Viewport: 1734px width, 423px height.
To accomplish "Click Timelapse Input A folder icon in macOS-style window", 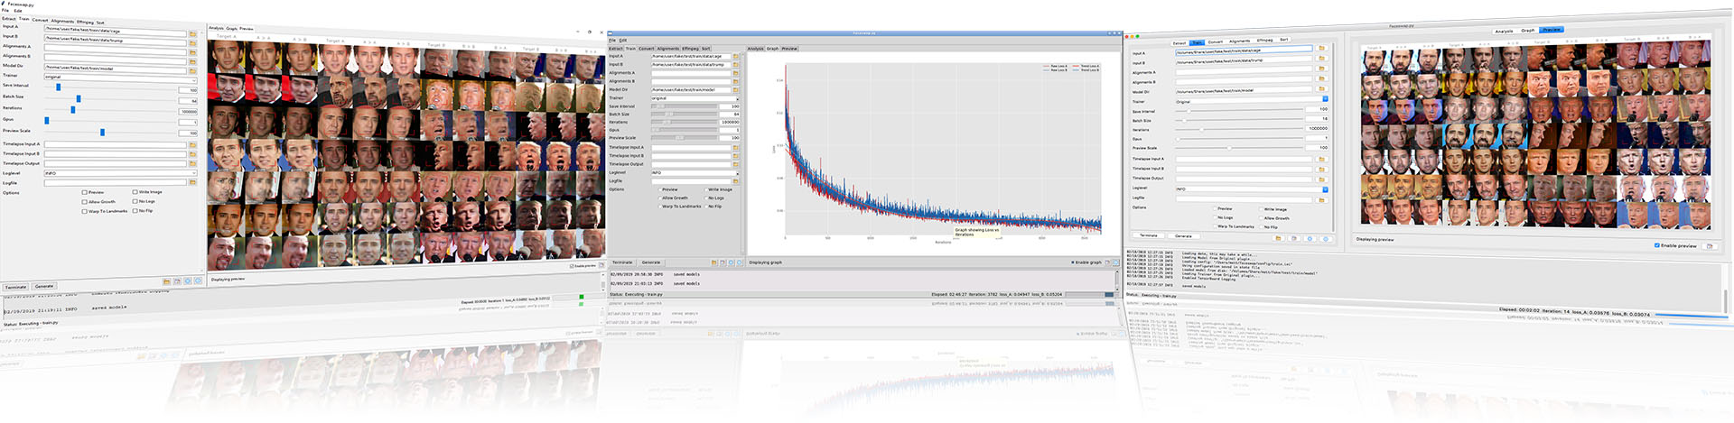I will click(1321, 159).
